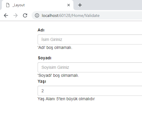Viewport: 142px width, 121px height.
Task: Focus the 'İsim Giriniz' name field
Action: [x=90, y=39]
